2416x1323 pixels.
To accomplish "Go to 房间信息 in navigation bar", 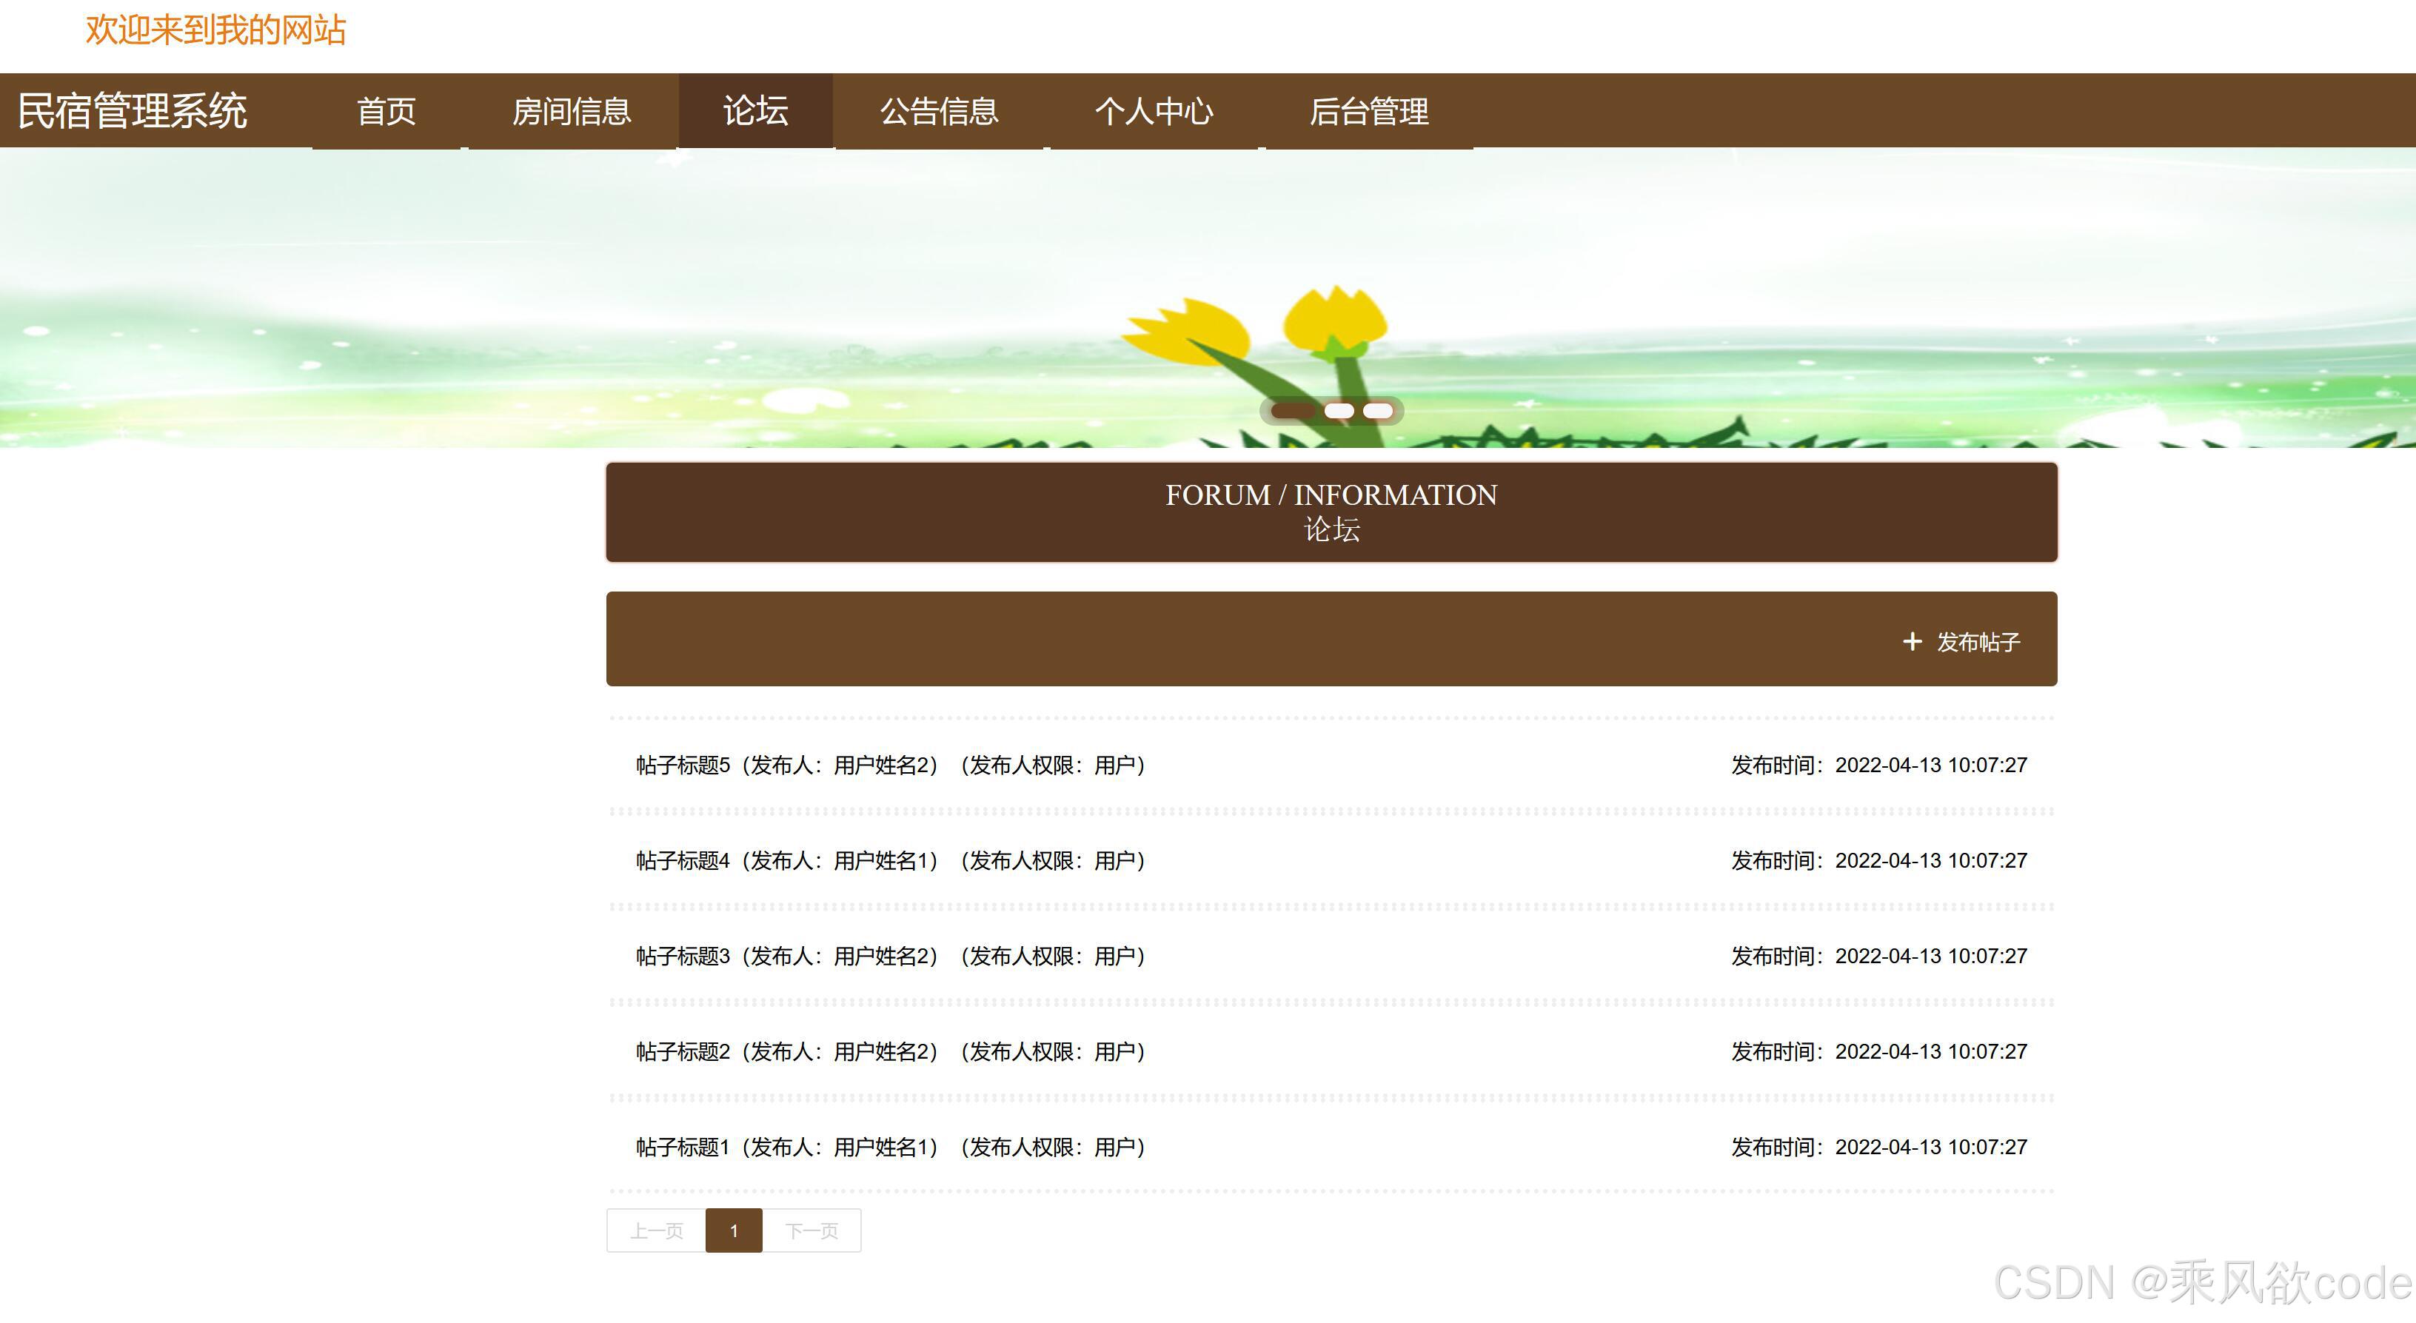I will pyautogui.click(x=571, y=112).
